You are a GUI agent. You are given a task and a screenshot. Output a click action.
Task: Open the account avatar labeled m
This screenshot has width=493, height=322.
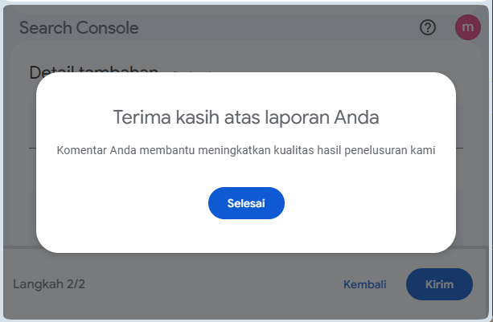pos(467,28)
